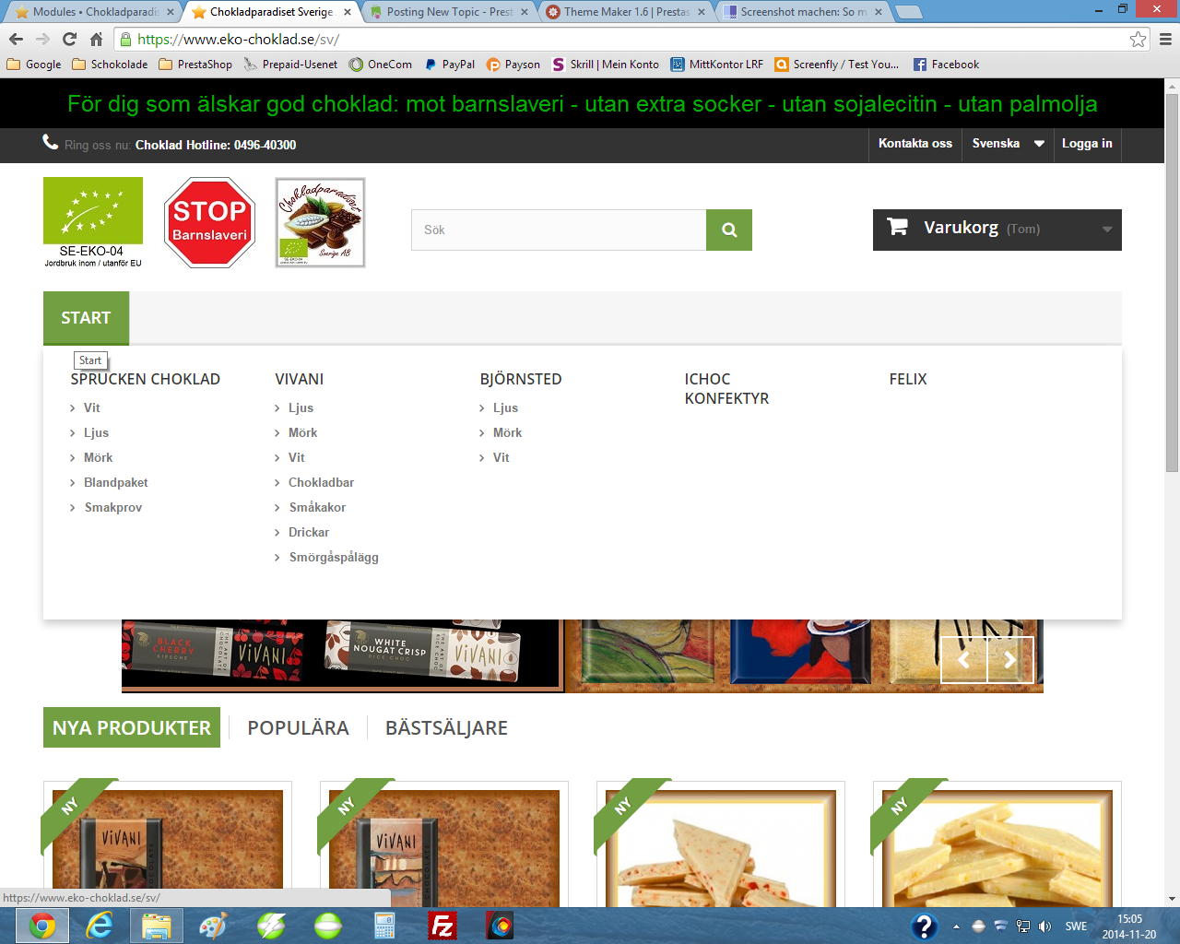
Task: Click the Kontakta oss link
Action: point(915,144)
